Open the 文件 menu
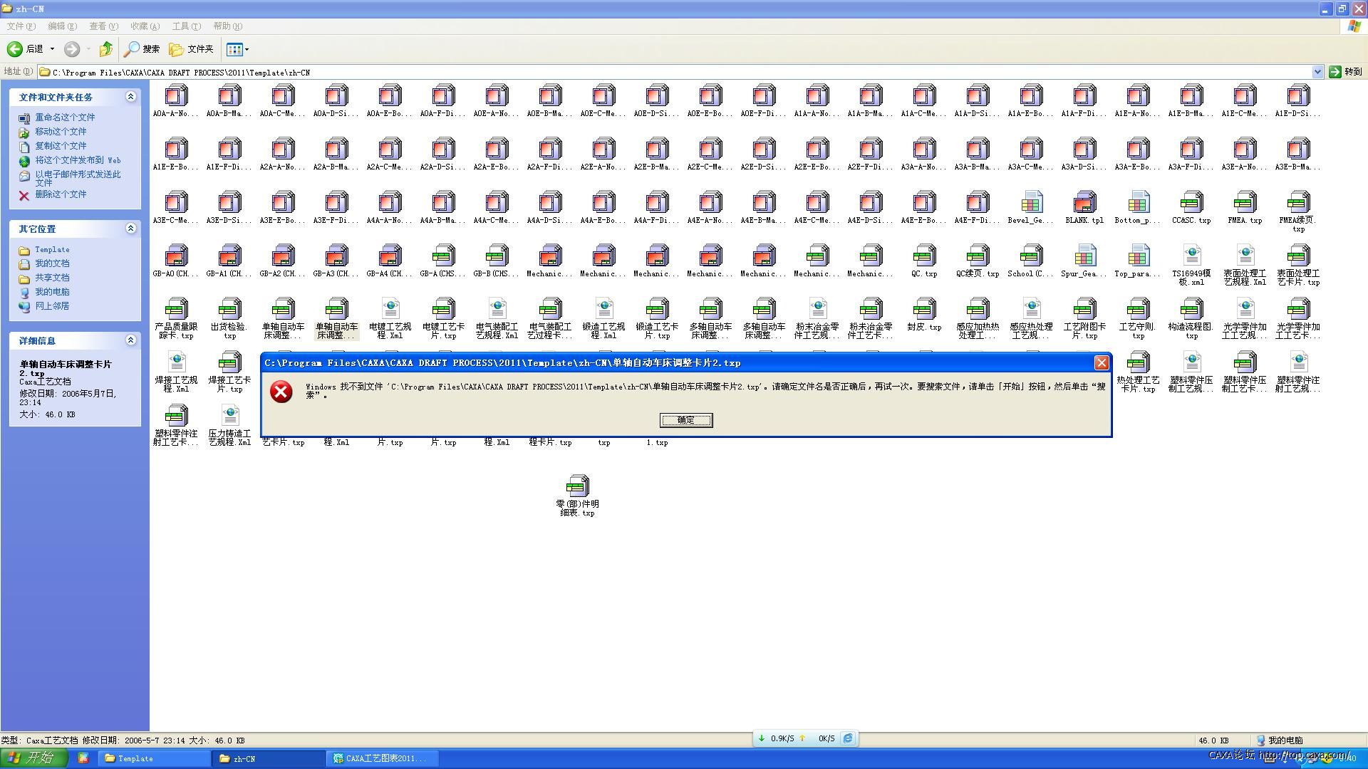Viewport: 1368px width, 769px height. point(21,26)
